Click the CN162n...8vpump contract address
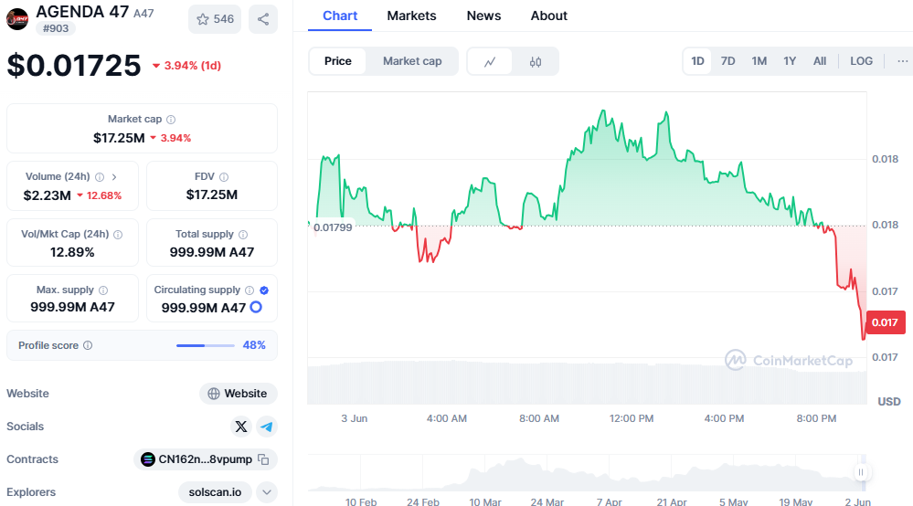This screenshot has width=913, height=506. [205, 459]
